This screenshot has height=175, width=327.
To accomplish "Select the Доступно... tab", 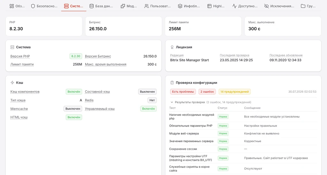I will pyautogui.click(x=245, y=6).
